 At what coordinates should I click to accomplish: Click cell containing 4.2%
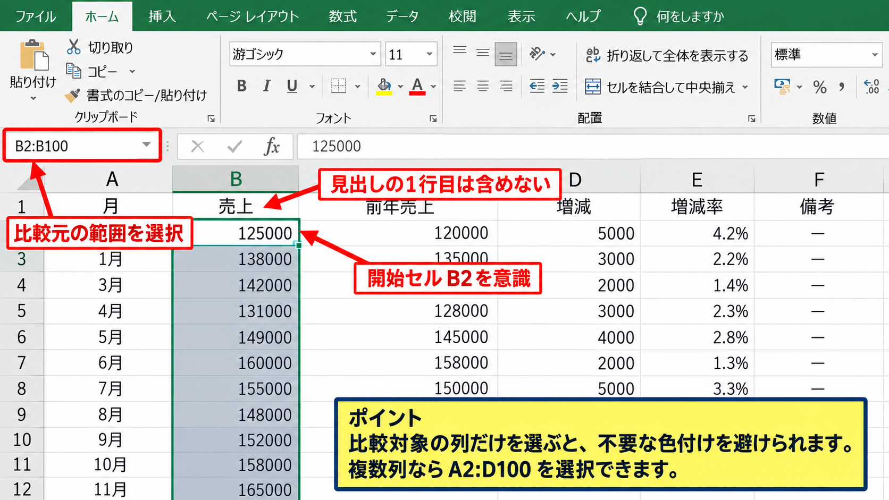click(x=697, y=233)
